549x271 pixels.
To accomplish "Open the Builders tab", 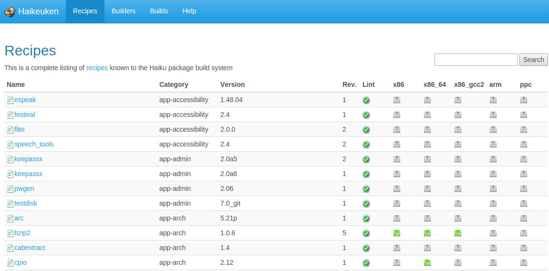I will (x=124, y=11).
